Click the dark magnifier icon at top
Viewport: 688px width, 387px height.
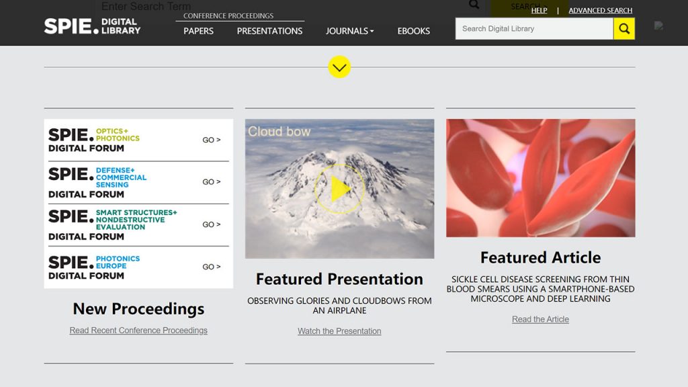474,5
